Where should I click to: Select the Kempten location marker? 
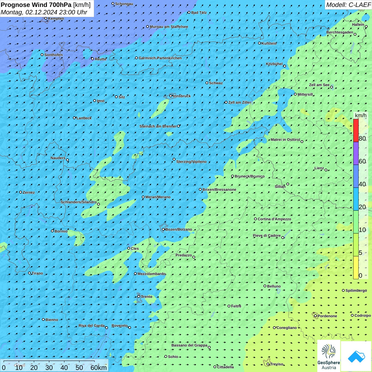(x=46, y=18)
